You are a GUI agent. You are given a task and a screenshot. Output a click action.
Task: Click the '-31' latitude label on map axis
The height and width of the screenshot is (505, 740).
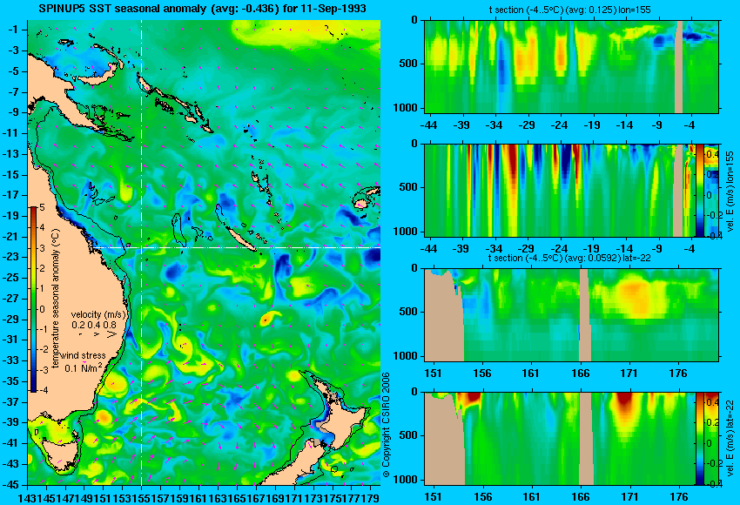[12, 340]
